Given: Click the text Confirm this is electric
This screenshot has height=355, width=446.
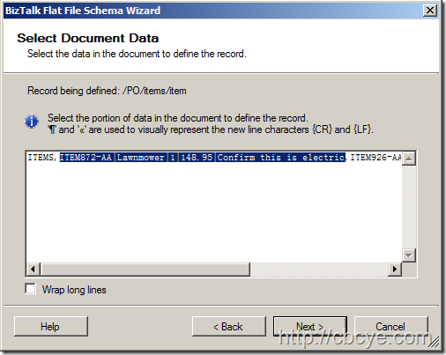Looking at the screenshot, I should [x=281, y=158].
